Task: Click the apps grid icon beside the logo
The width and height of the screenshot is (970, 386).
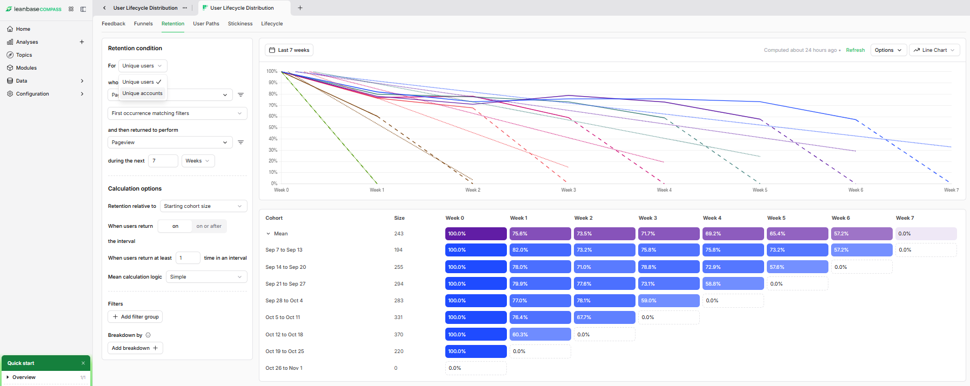Action: point(71,9)
